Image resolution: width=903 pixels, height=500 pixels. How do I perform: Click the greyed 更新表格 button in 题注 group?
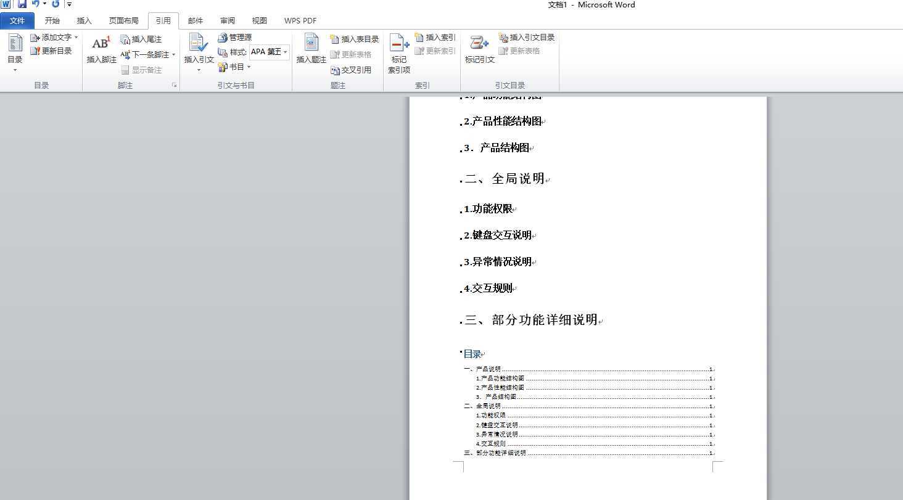(x=351, y=55)
